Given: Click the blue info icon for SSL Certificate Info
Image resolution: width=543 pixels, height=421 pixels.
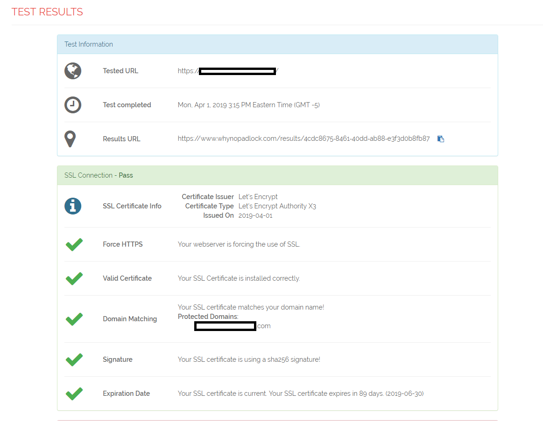Looking at the screenshot, I should [73, 206].
